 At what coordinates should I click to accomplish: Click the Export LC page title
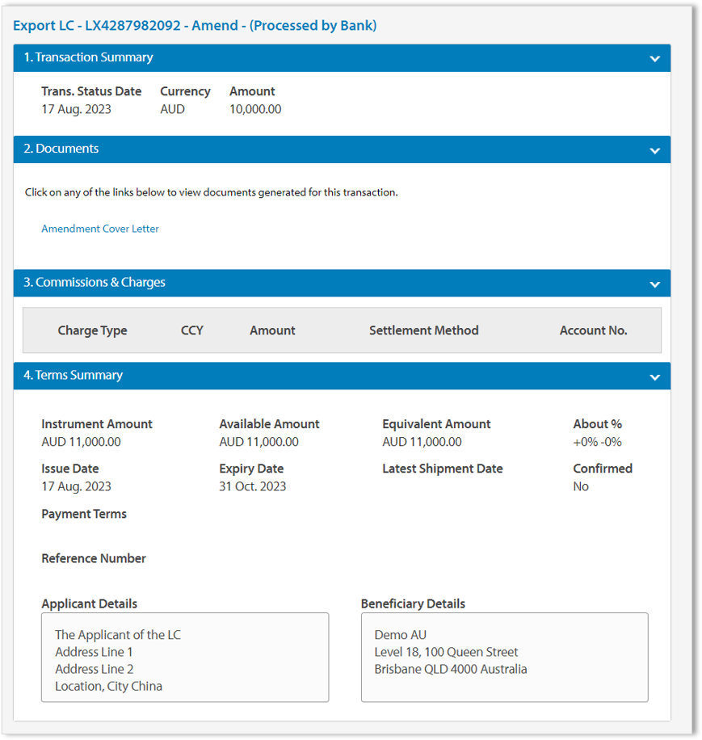coord(195,25)
